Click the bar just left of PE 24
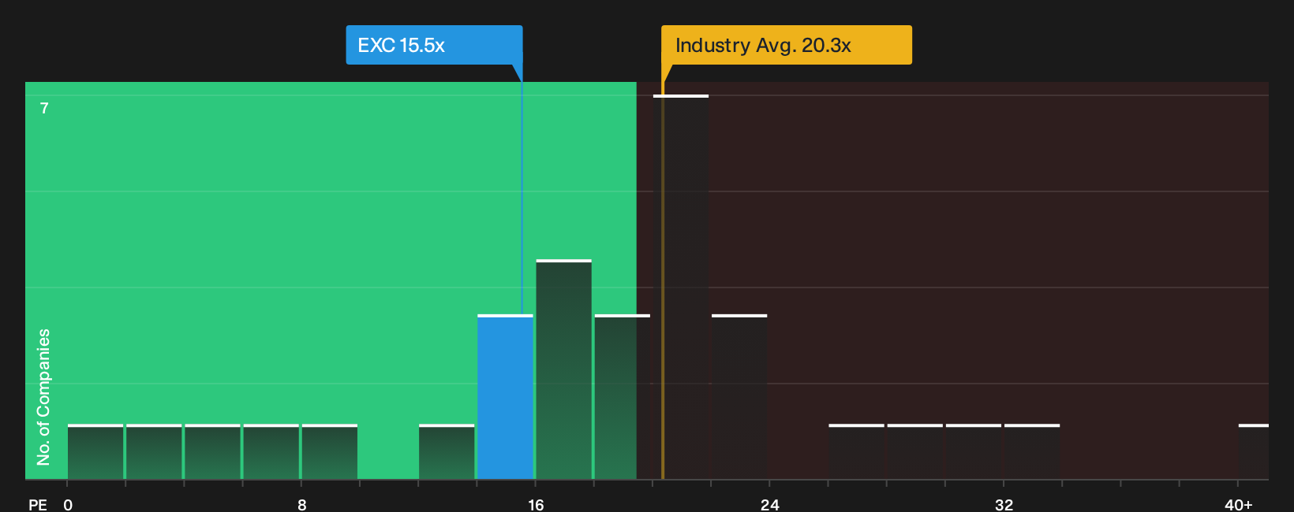Screen dimensions: 1294x512 click(739, 397)
